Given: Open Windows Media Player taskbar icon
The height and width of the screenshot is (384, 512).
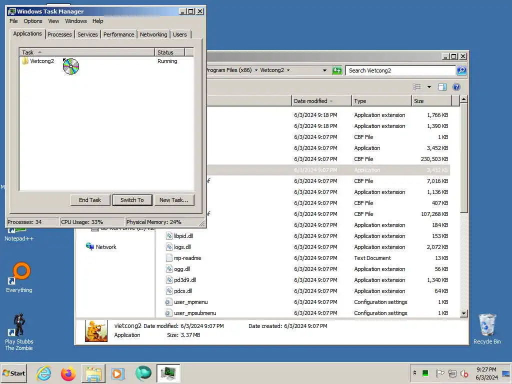Looking at the screenshot, I should coord(117,373).
